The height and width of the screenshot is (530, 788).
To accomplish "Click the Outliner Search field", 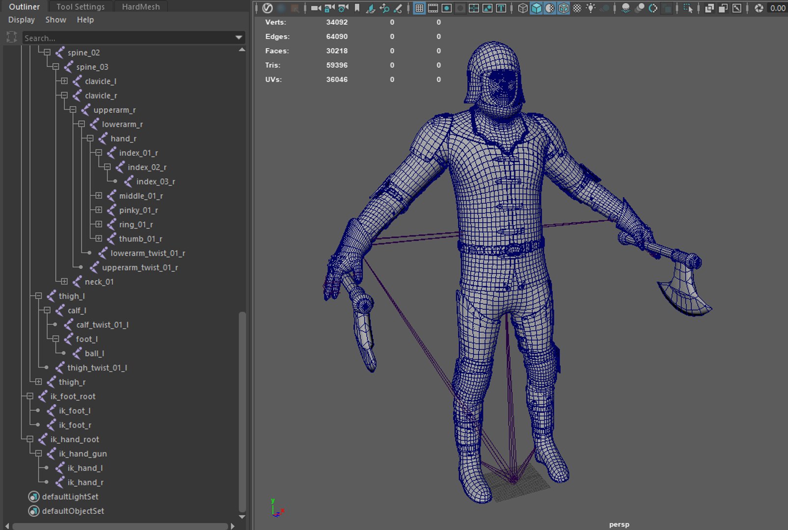I will [128, 38].
